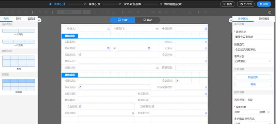This screenshot has width=276, height=124.
Task: Select the 其他信息 section header
Action: [69, 75]
